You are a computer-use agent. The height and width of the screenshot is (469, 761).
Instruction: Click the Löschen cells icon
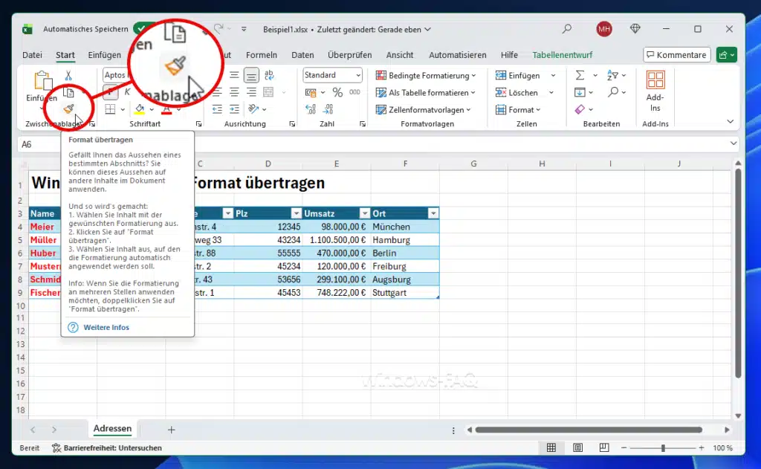(x=501, y=92)
